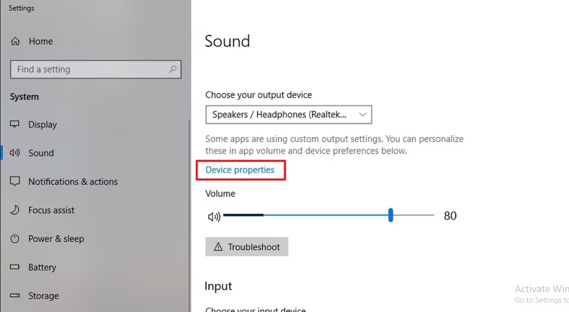This screenshot has height=312, width=569.
Task: Click the search magnifier icon
Action: pyautogui.click(x=173, y=69)
